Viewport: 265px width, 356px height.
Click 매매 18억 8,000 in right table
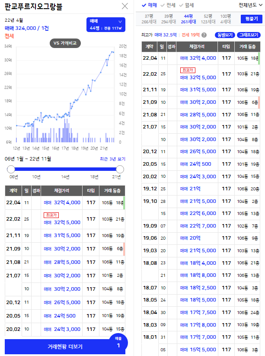click(x=198, y=275)
